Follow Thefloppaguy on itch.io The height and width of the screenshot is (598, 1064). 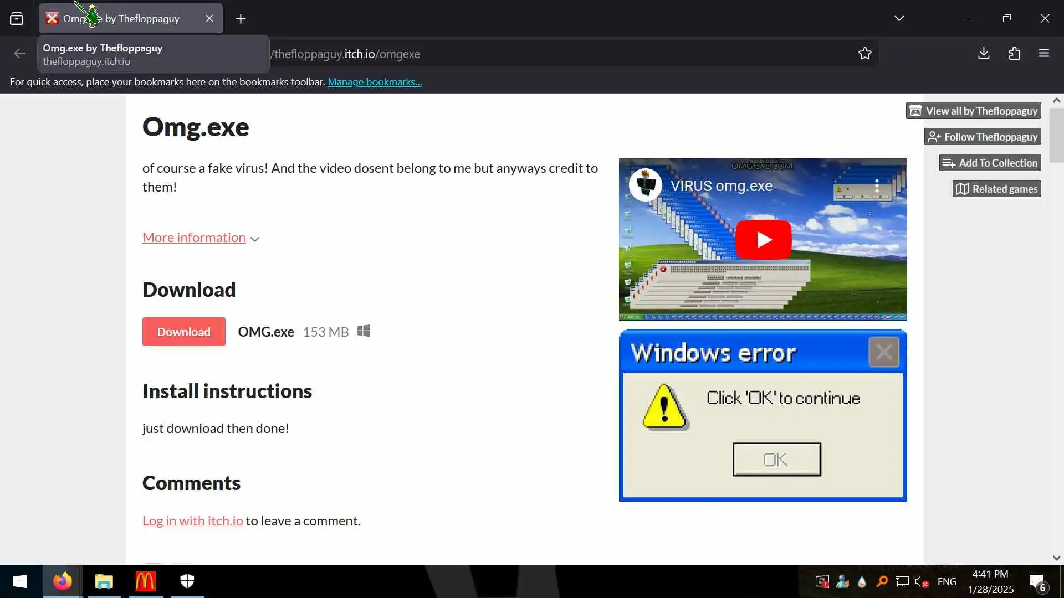[983, 137]
